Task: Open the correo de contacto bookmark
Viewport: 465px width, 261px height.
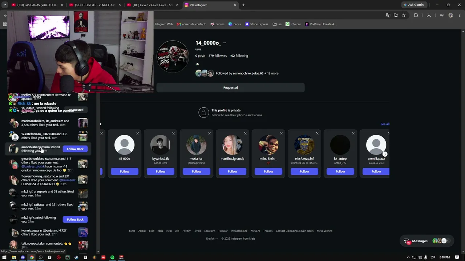Action: pyautogui.click(x=191, y=24)
